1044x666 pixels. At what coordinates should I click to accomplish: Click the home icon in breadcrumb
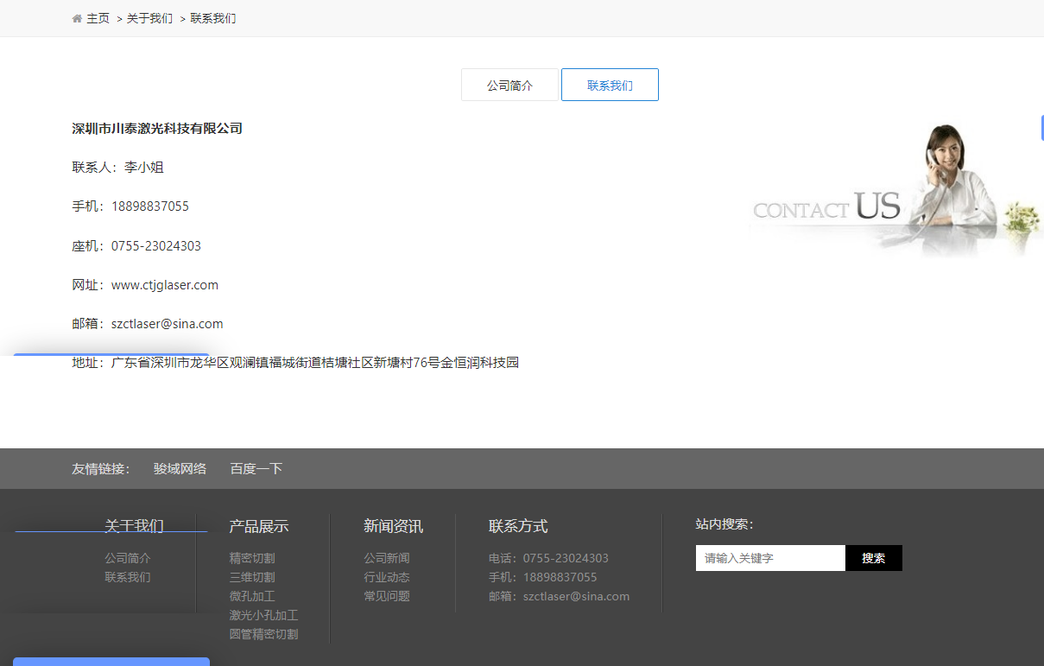77,18
